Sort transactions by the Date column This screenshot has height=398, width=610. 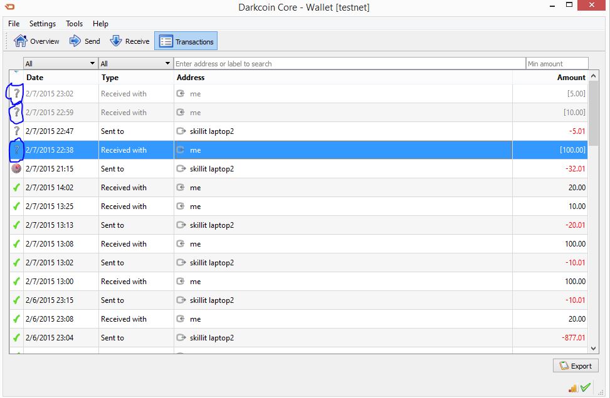(61, 77)
